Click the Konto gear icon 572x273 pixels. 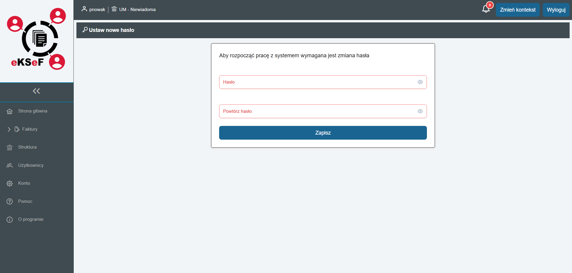(x=10, y=183)
